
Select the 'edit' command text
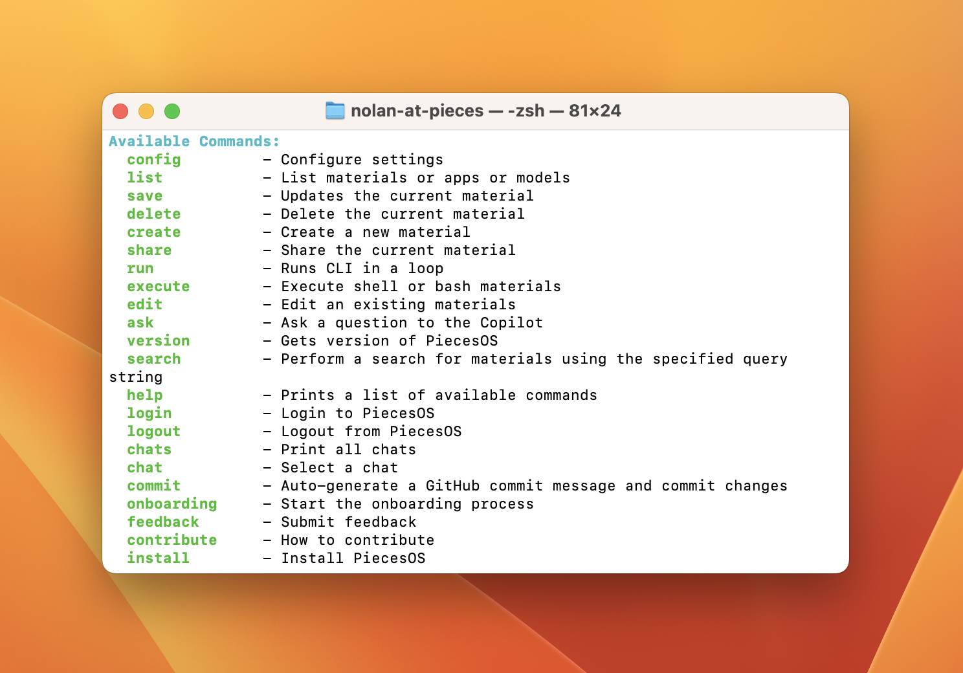coord(145,304)
